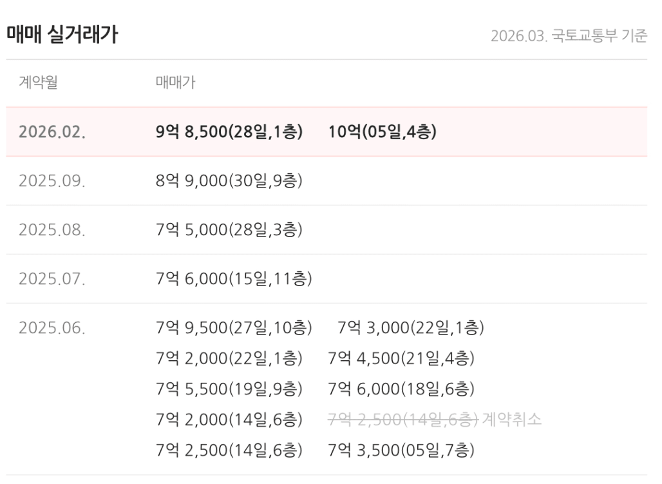Screen dimensions: 662x484
Task: Click the 10억 (05일,4층) sale entry
Action: [x=383, y=132]
